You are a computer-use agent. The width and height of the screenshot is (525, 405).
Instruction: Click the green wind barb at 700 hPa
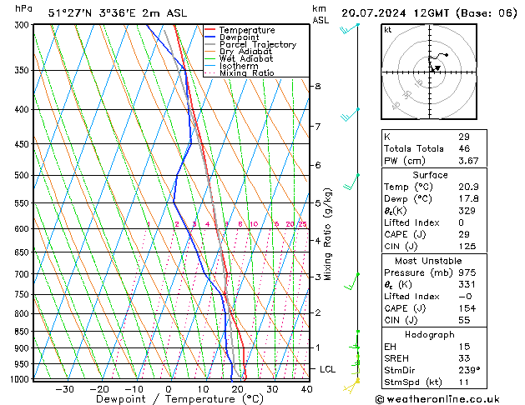352,282
